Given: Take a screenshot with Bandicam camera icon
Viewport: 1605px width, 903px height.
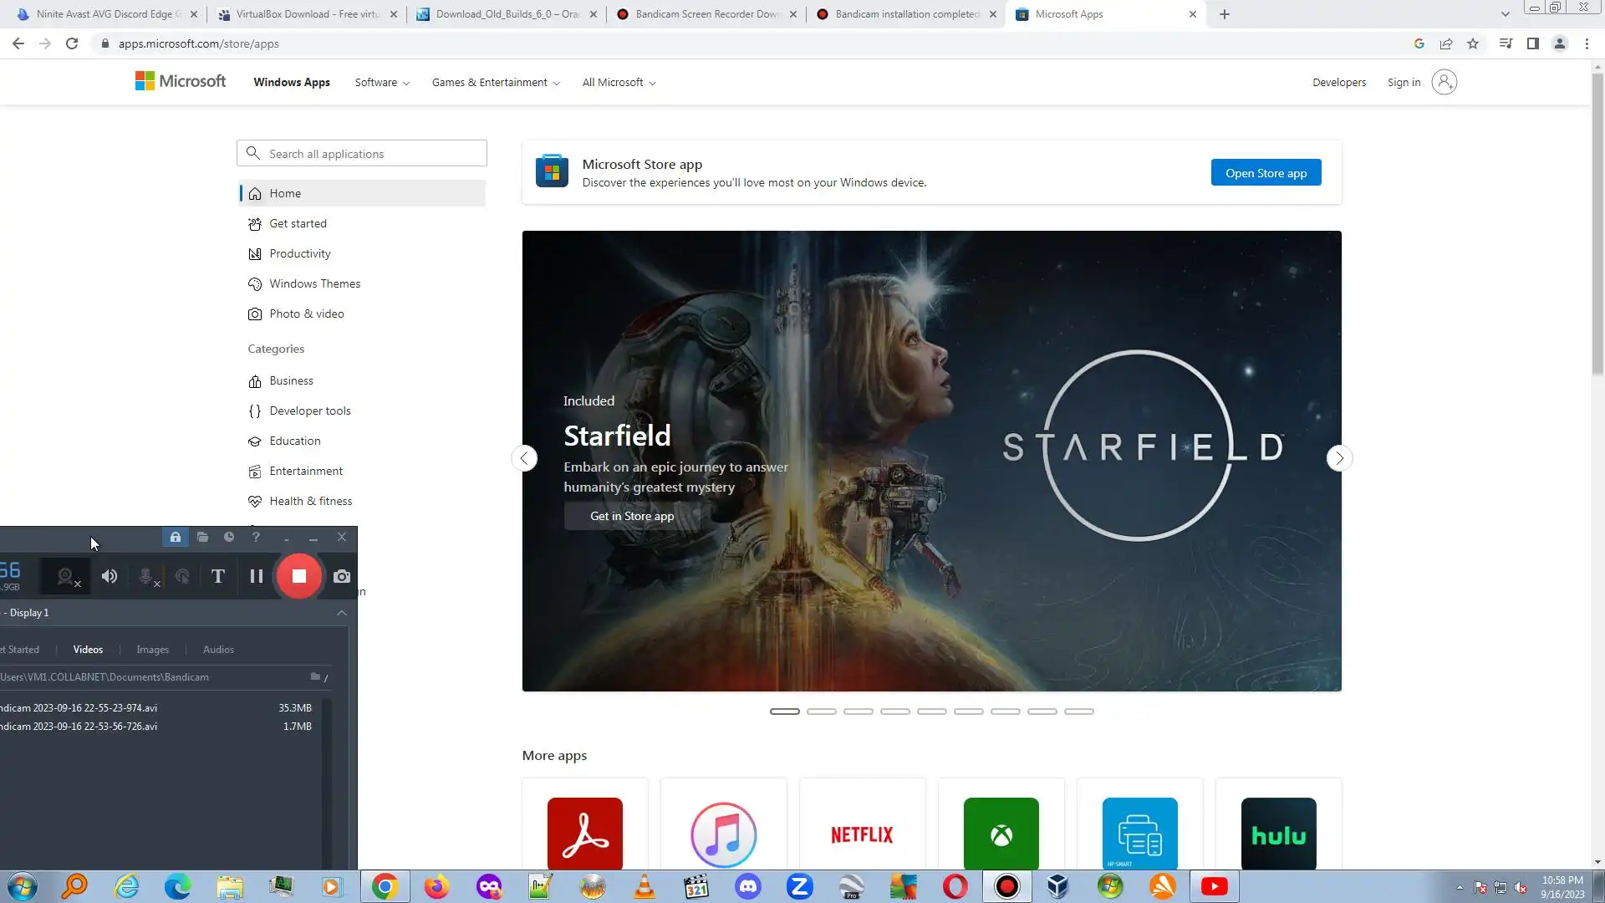Looking at the screenshot, I should 342,576.
